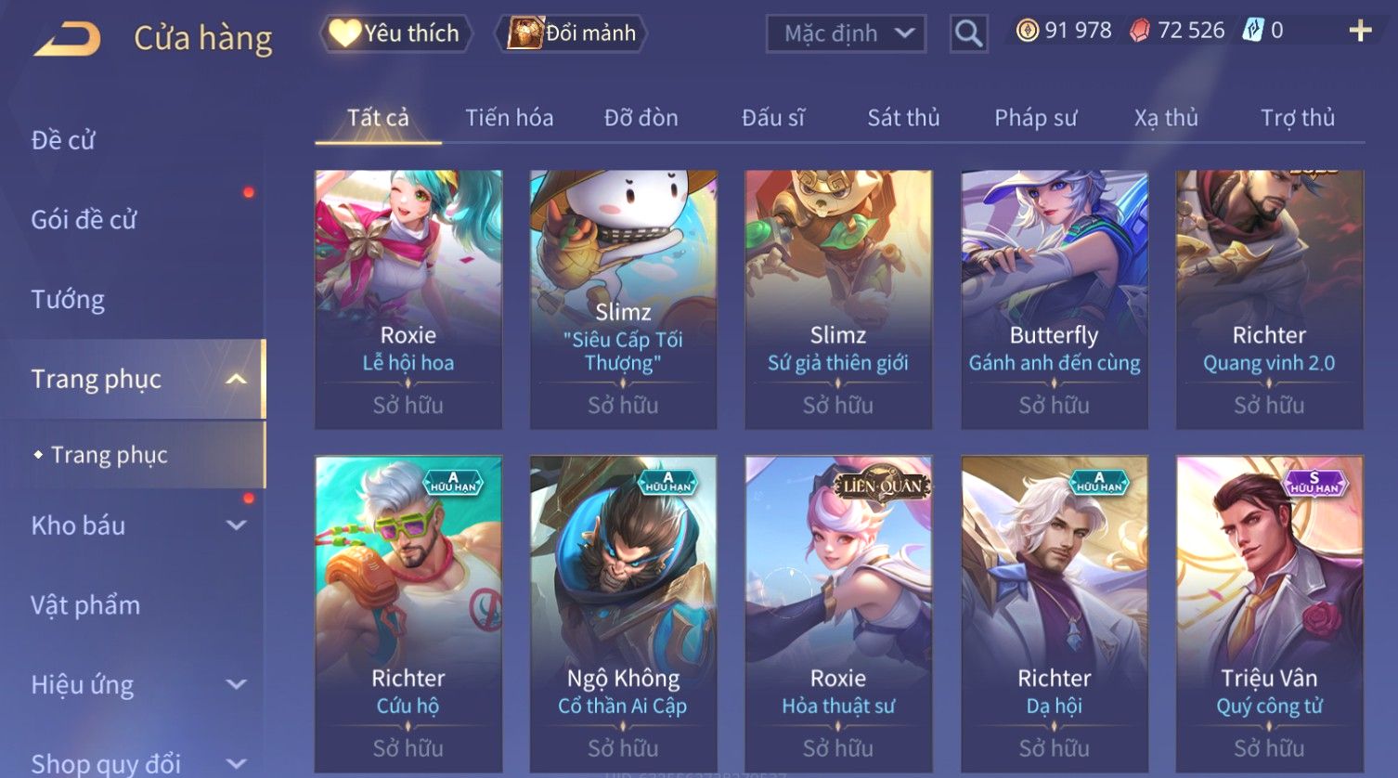Open the Mặc định sort dropdown
Viewport: 1398px width, 778px height.
pos(846,33)
